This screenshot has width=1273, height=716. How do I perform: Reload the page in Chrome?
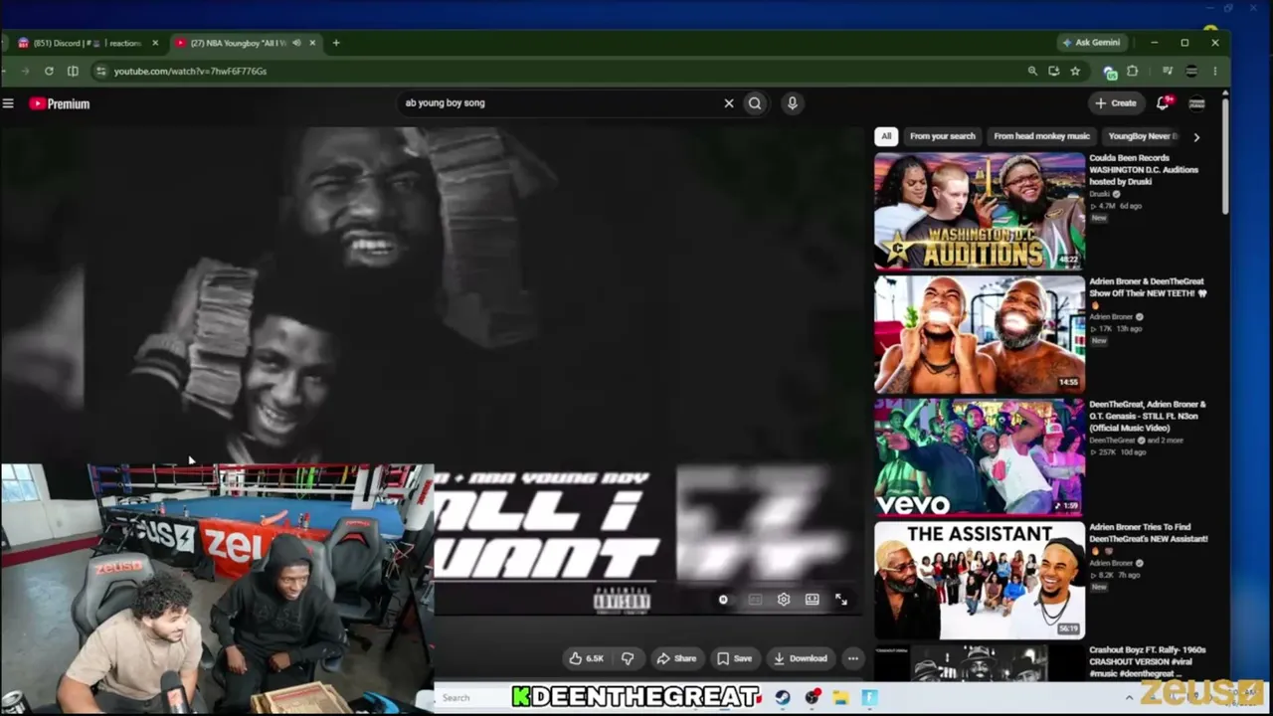(x=49, y=71)
